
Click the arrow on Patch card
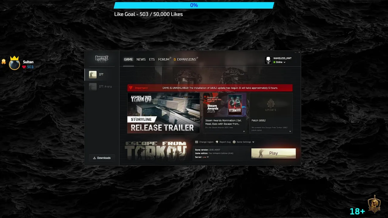pyautogui.click(x=290, y=131)
